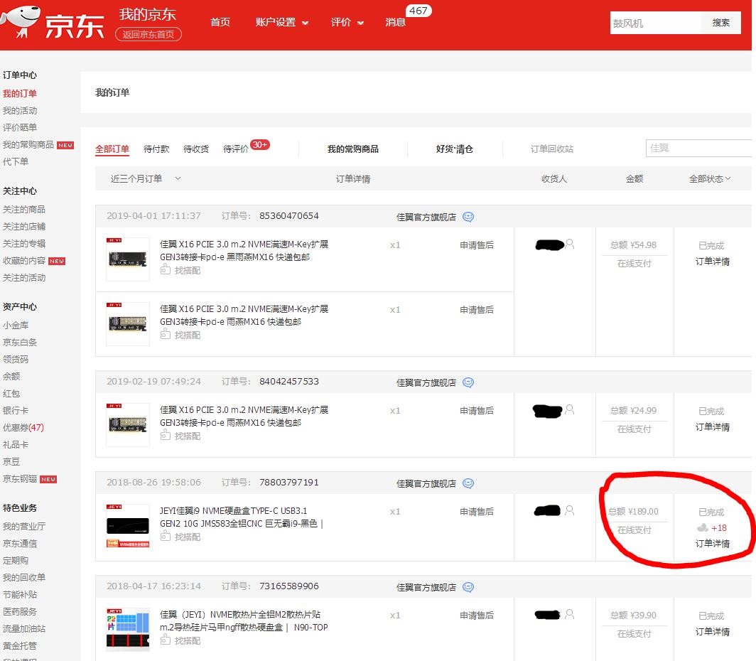The image size is (756, 661).
Task: Focus the top search box
Action: (x=655, y=23)
